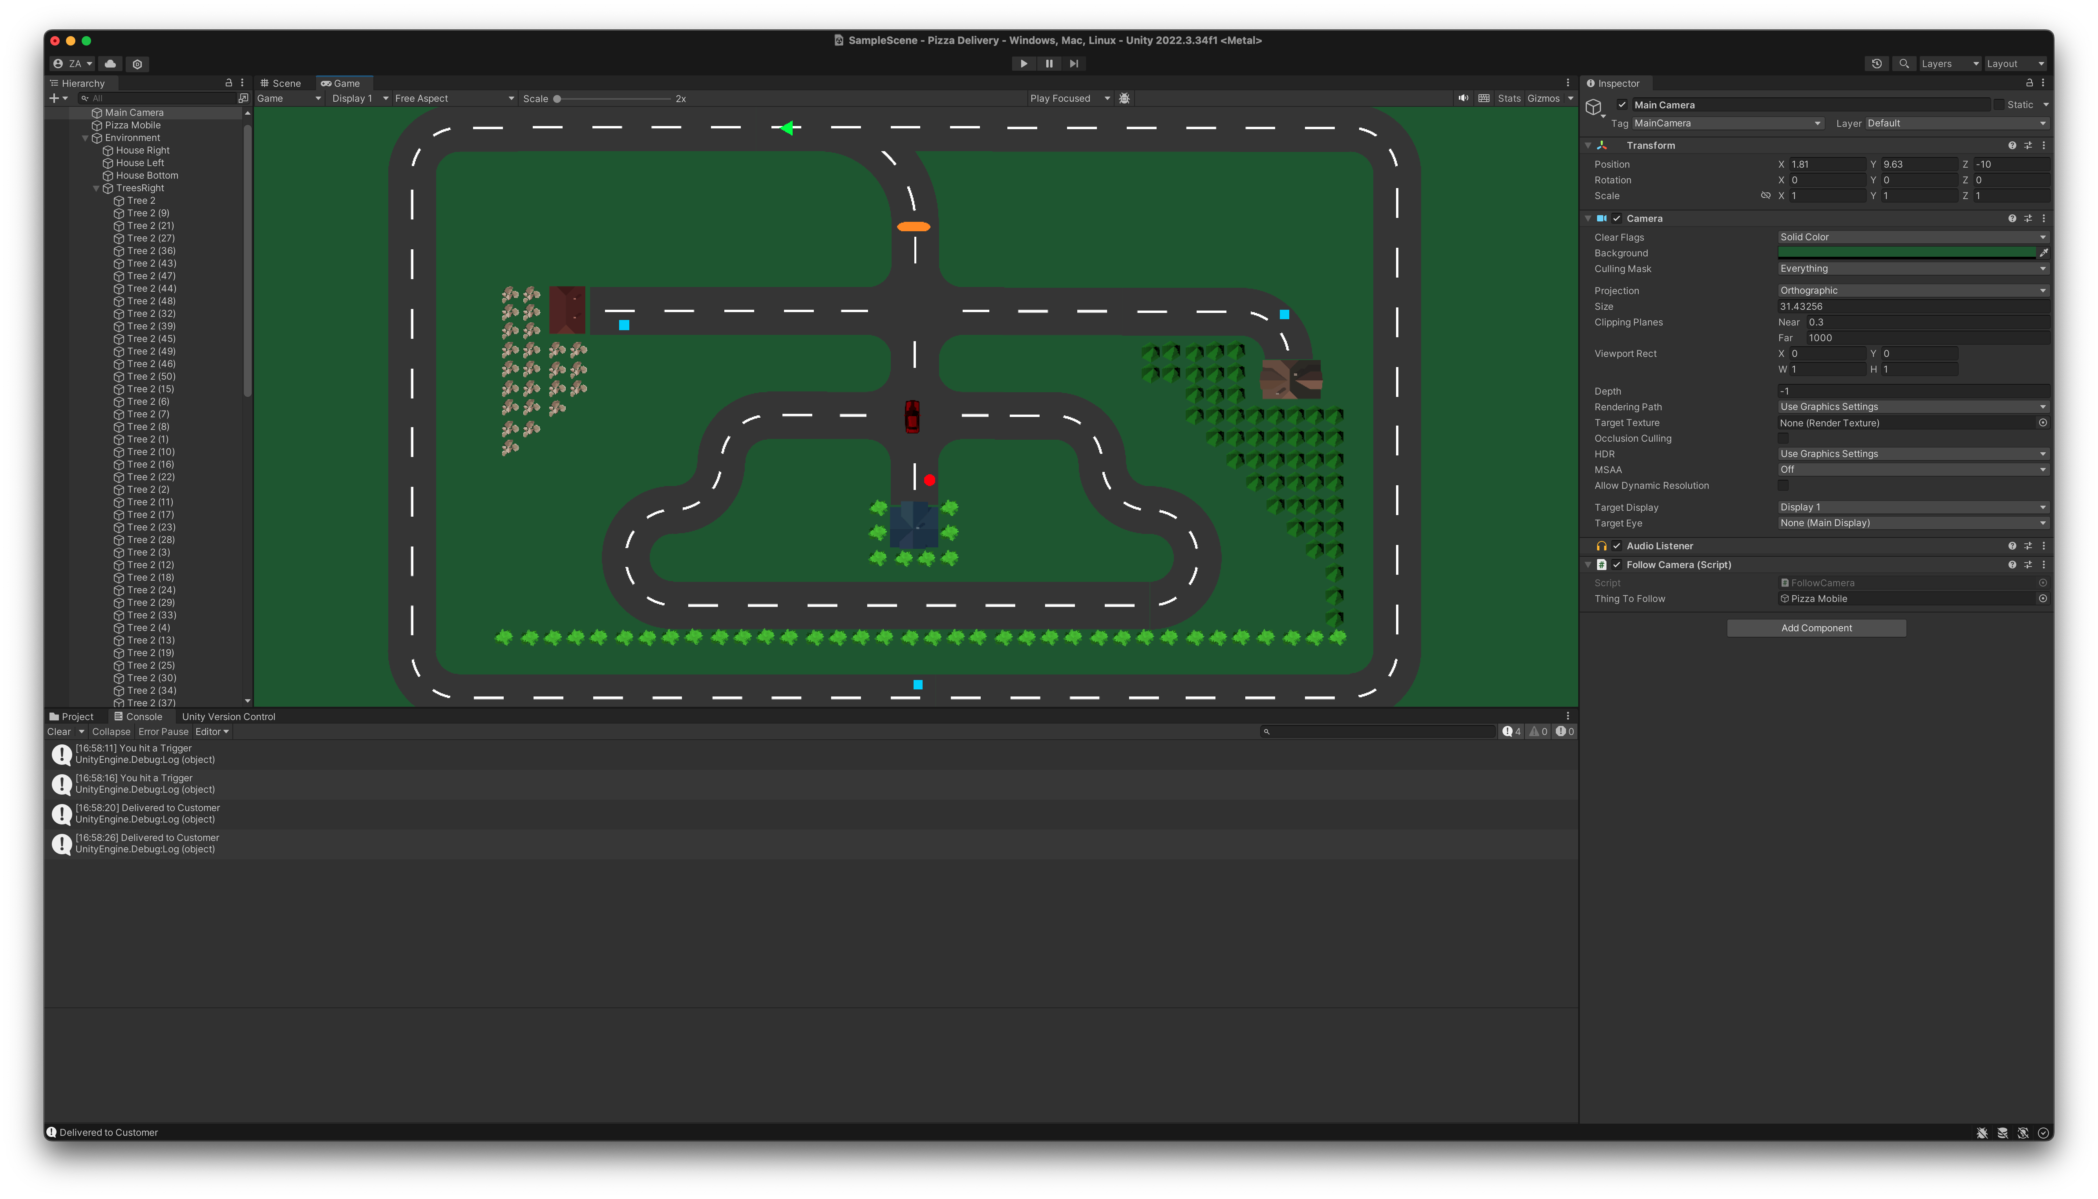The width and height of the screenshot is (2098, 1199).
Task: Click the Position X input field
Action: tap(1828, 165)
